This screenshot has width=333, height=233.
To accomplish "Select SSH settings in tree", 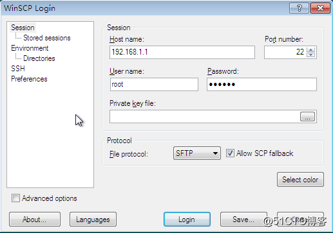I will [x=18, y=69].
